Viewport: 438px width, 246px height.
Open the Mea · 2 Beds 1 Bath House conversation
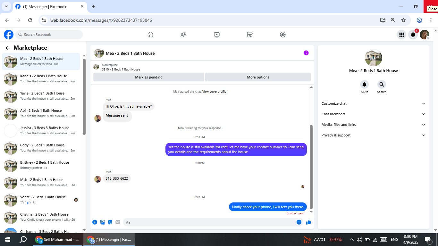pyautogui.click(x=41, y=61)
